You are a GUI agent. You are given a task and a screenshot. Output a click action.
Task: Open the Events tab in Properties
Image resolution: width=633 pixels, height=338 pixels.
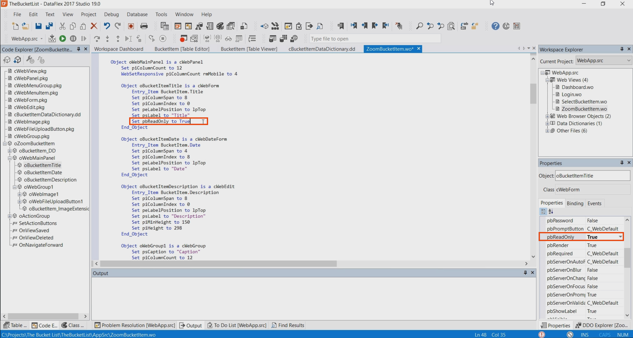594,203
